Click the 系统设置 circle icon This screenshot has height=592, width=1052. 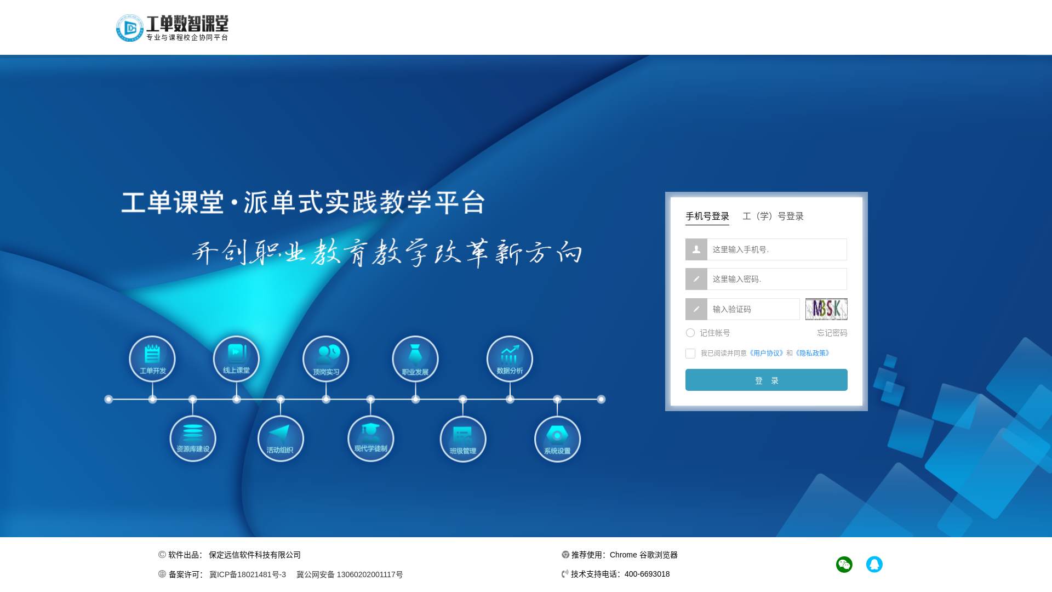click(x=557, y=439)
